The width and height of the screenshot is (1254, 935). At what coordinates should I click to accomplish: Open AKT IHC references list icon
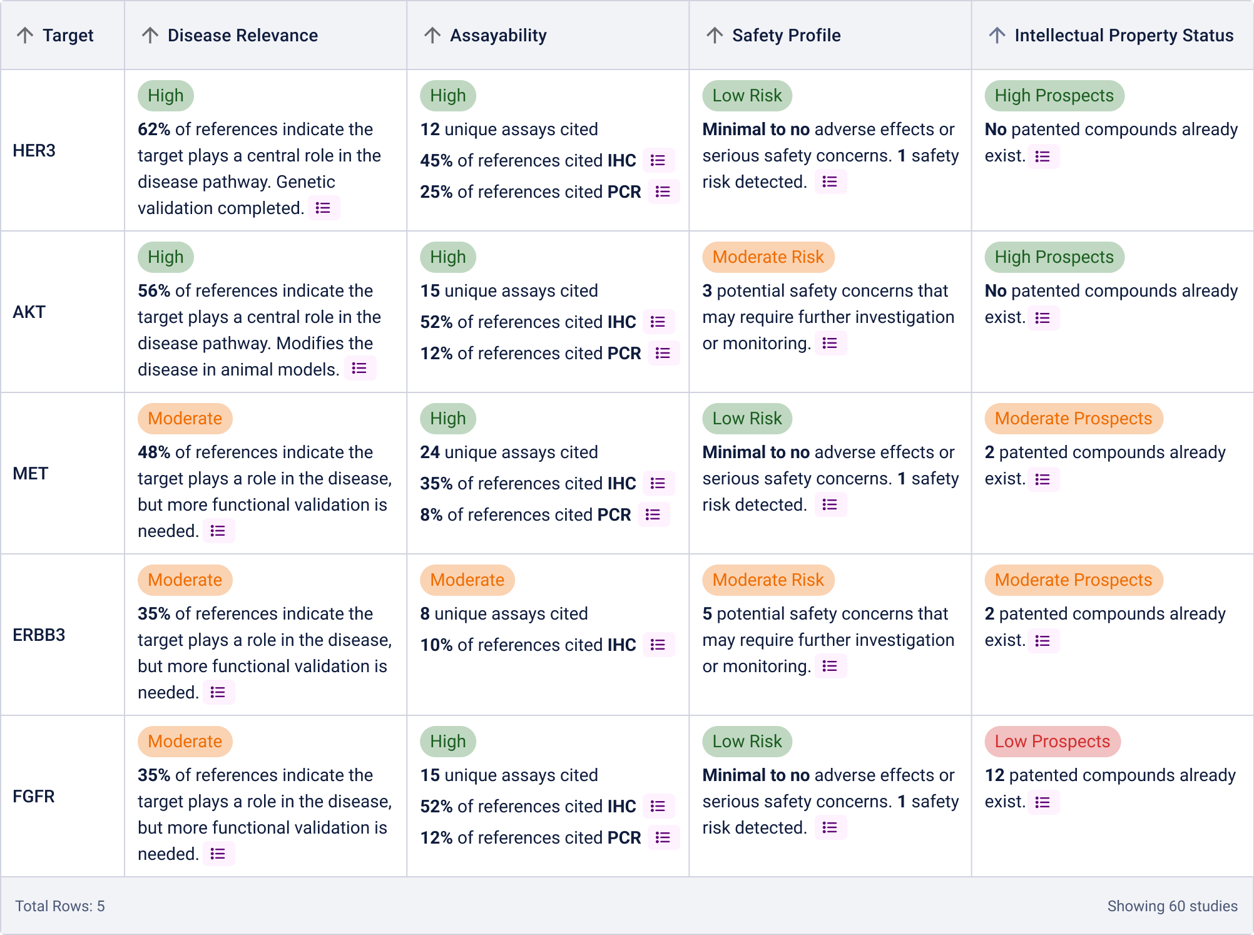tap(658, 322)
